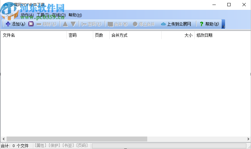251x149 pixels.
Task: Click the purple square icon beside 添加
Action: pos(31,24)
